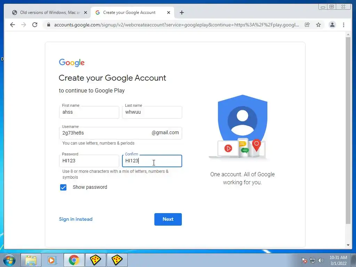Close the Old versions of Windows tab
Image resolution: width=356 pixels, height=267 pixels.
point(86,13)
